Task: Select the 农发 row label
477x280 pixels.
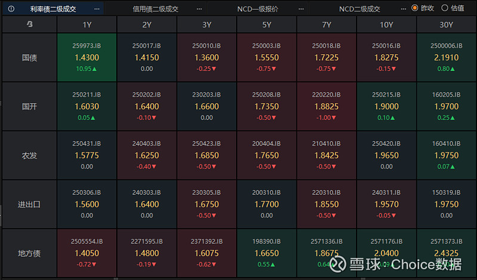Action: (29, 155)
